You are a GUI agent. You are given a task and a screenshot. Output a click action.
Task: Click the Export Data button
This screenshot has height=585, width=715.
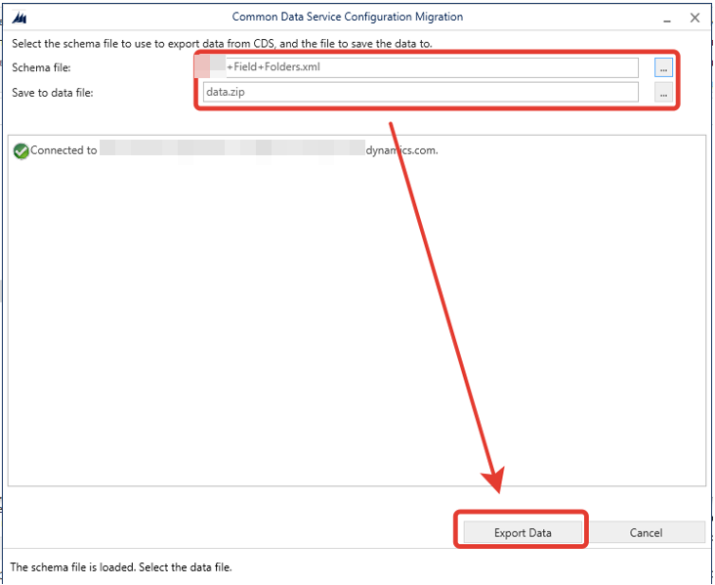pos(523,532)
